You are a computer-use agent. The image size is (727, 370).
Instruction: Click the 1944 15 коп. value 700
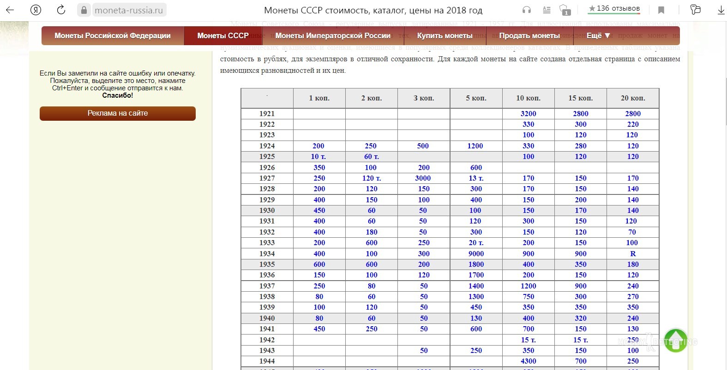pyautogui.click(x=581, y=361)
